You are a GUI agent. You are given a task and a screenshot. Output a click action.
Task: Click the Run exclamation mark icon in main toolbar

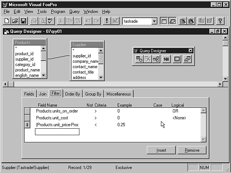[x=106, y=21]
